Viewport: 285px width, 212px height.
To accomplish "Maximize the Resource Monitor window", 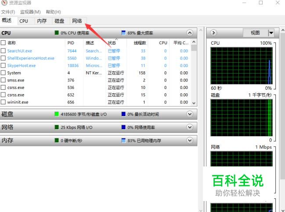I will click(261, 3).
